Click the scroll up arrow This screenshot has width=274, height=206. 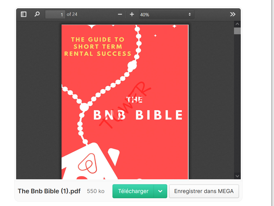coord(237,24)
